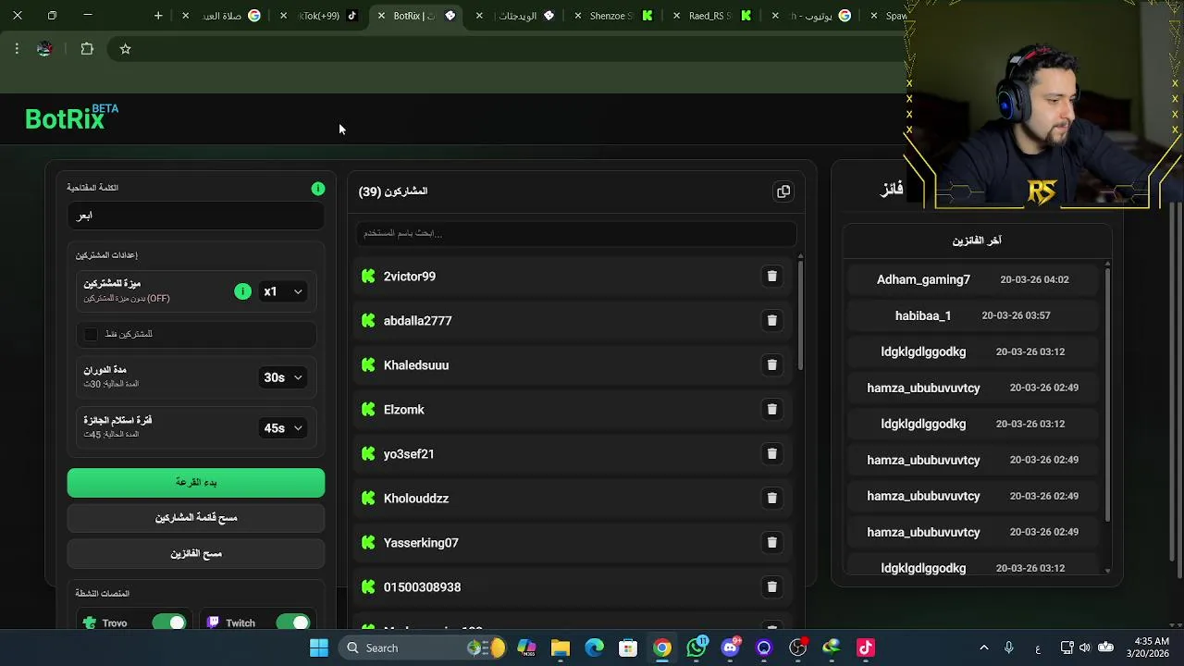Toggle Trovo platform switch

(x=169, y=623)
